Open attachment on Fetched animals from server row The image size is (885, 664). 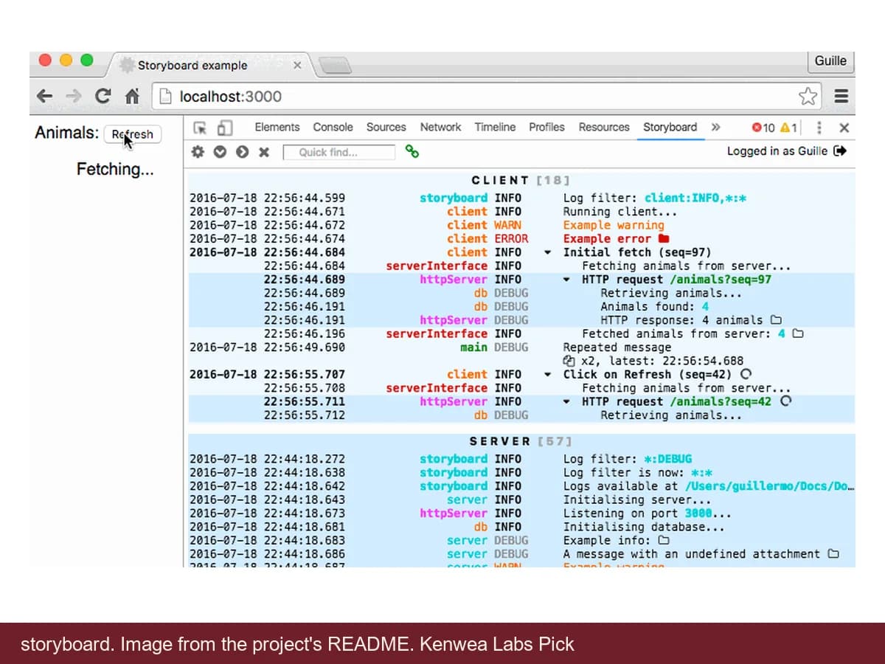pyautogui.click(x=797, y=333)
